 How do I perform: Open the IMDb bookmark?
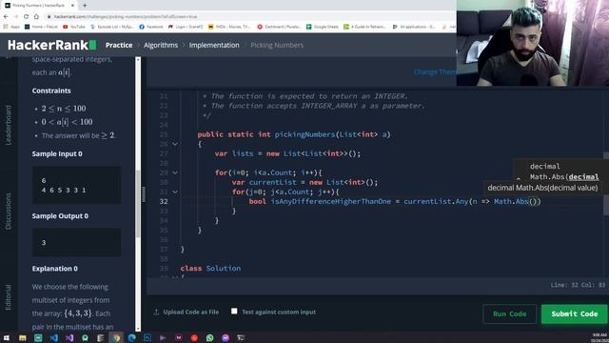[229, 27]
